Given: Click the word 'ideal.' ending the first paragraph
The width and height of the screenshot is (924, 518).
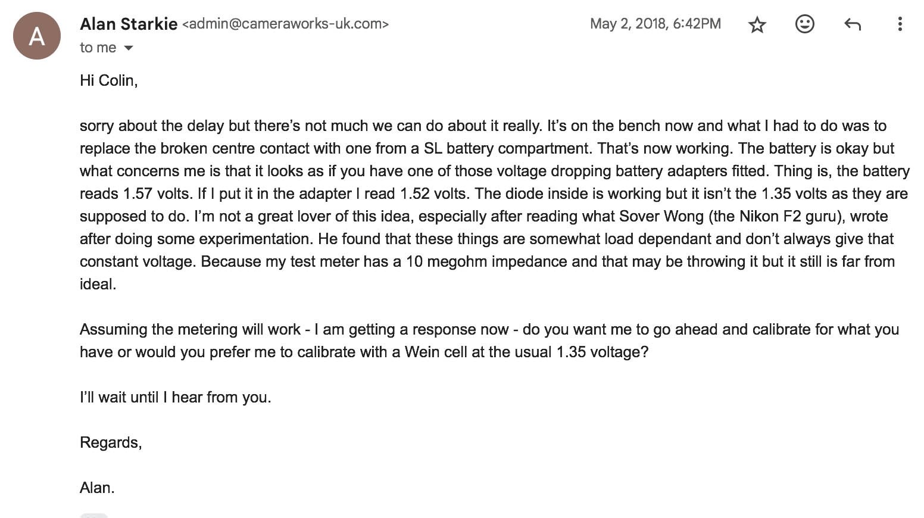Looking at the screenshot, I should click(98, 284).
